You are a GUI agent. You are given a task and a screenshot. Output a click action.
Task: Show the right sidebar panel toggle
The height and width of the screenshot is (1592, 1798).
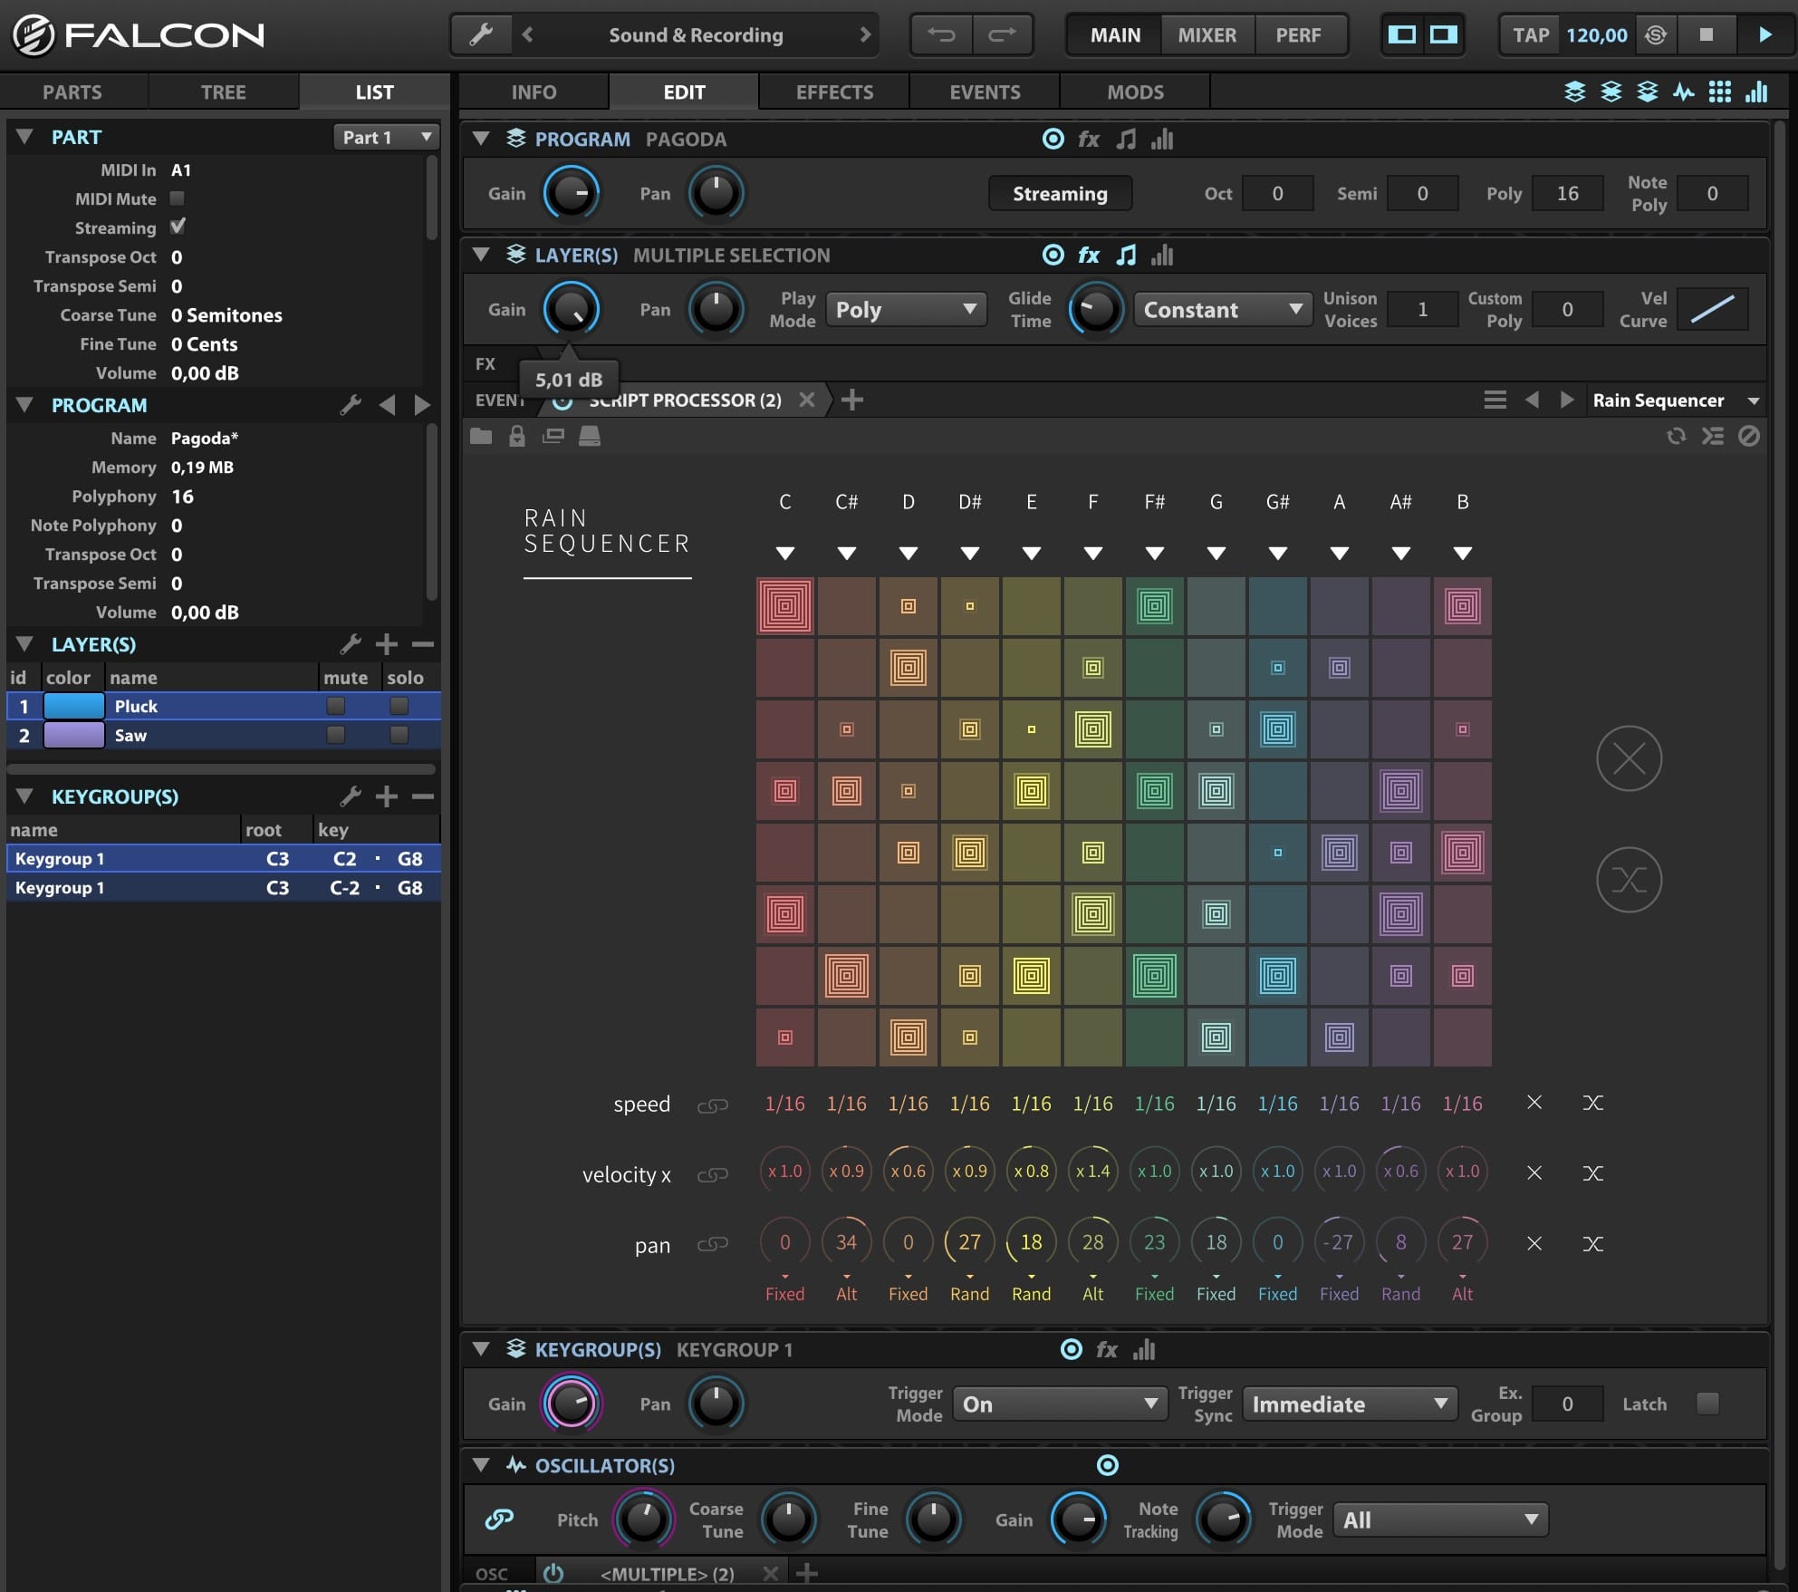1444,35
